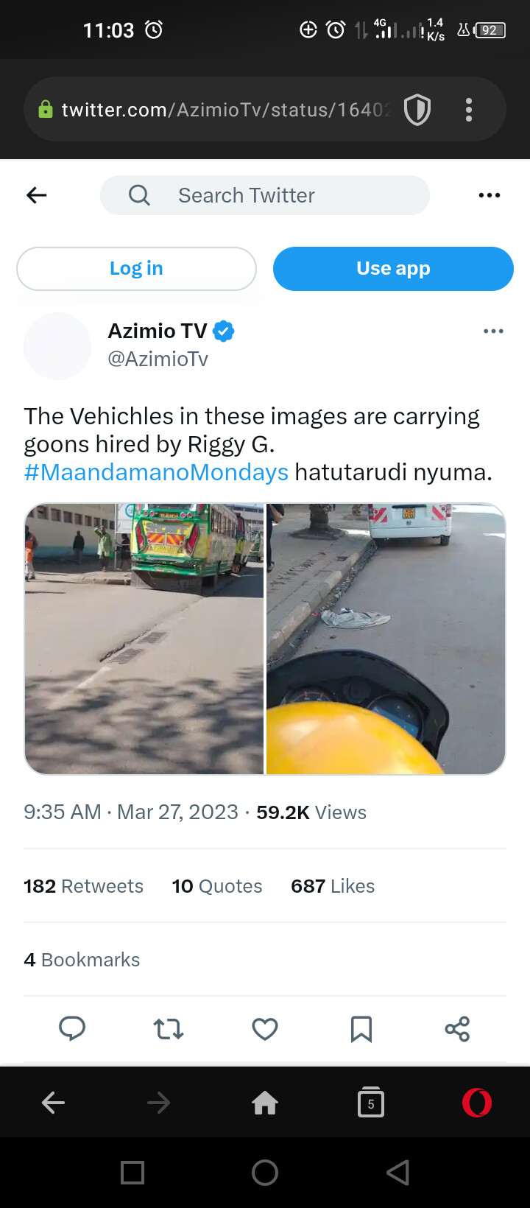View the 182 Retweets list
The image size is (530, 1208).
click(83, 886)
